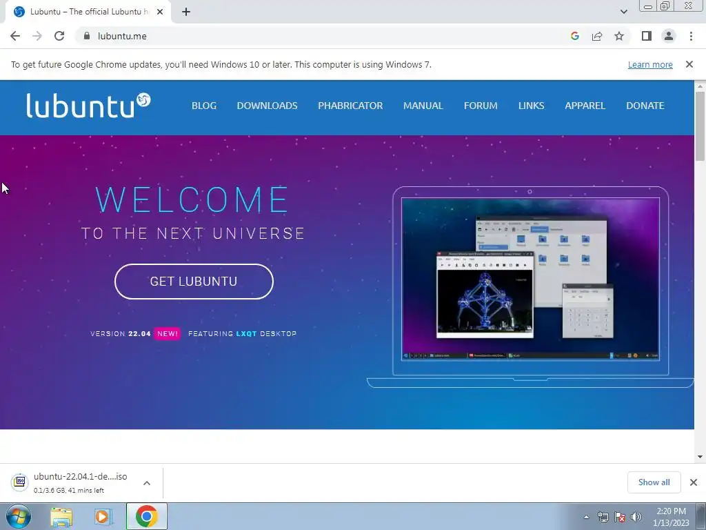Expand the download item options chevron
Screen dimensions: 706x530
click(x=147, y=482)
